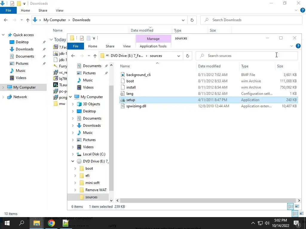Collapse the DVD Drive (E:) node

pos(73,161)
